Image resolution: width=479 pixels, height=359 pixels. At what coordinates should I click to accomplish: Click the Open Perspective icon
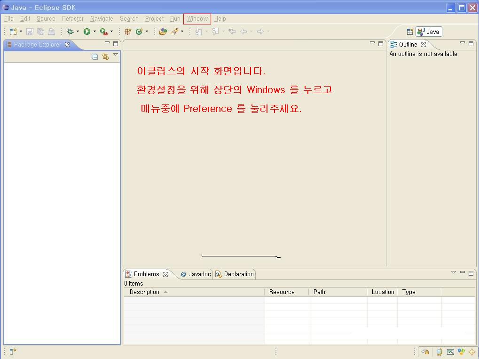point(410,32)
